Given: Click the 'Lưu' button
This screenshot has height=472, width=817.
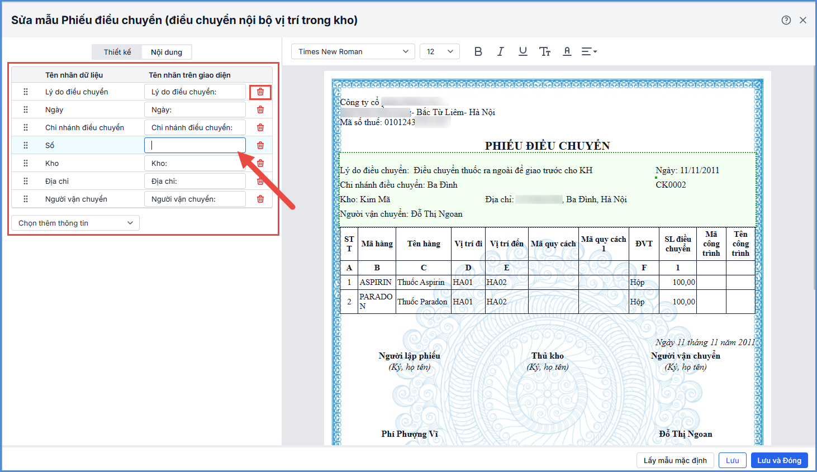Looking at the screenshot, I should (x=733, y=460).
